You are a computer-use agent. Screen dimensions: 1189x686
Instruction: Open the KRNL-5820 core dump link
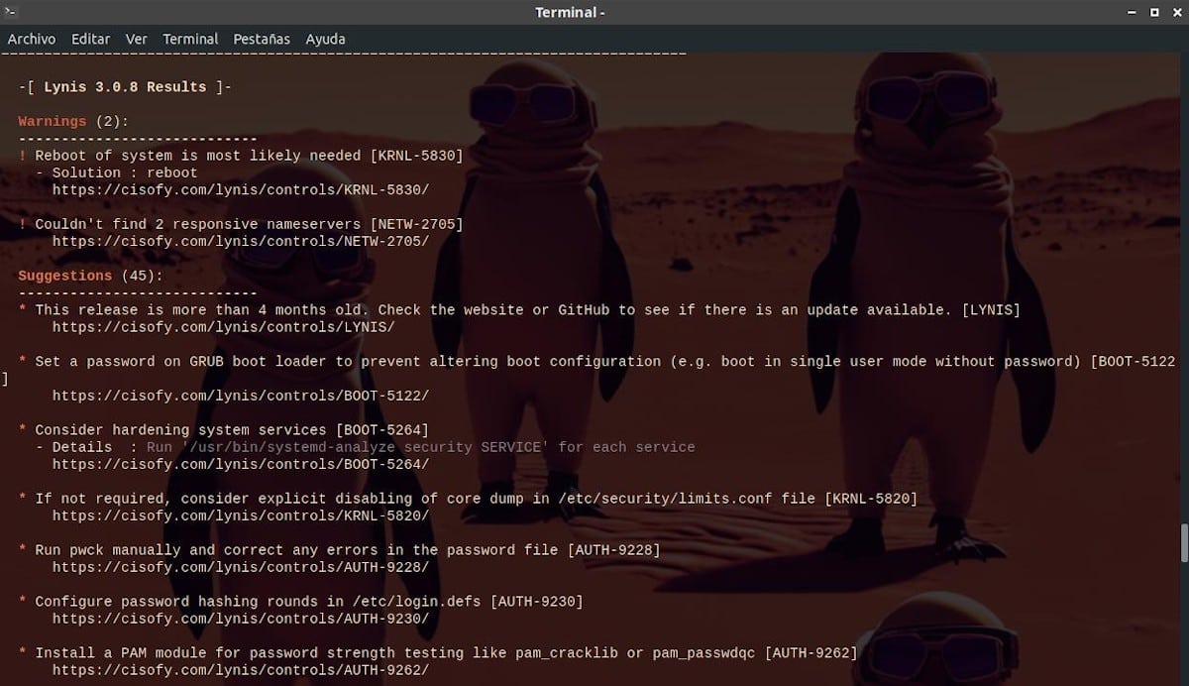pyautogui.click(x=240, y=515)
